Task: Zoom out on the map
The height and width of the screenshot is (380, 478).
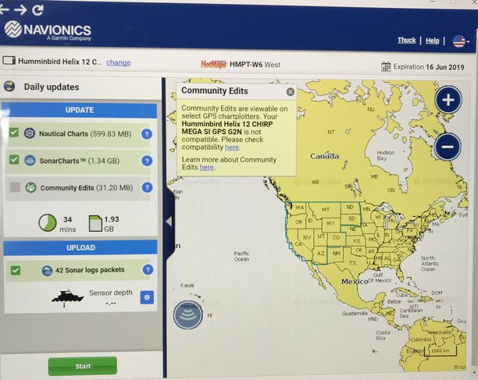Action: (448, 147)
